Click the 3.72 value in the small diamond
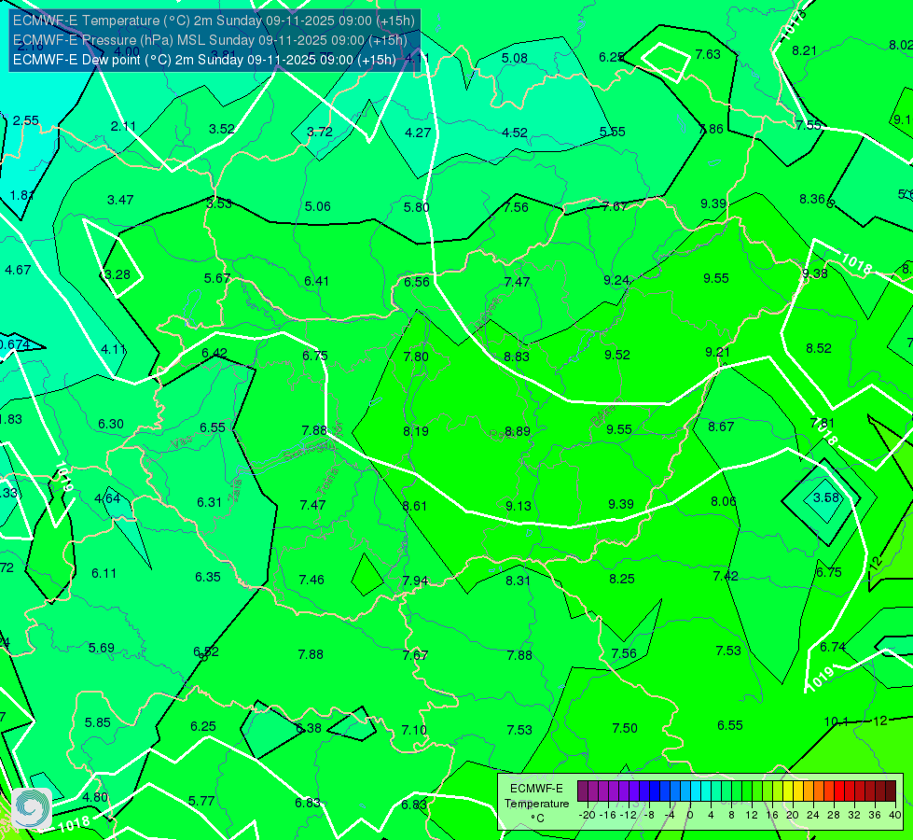The height and width of the screenshot is (840, 913). (x=320, y=132)
